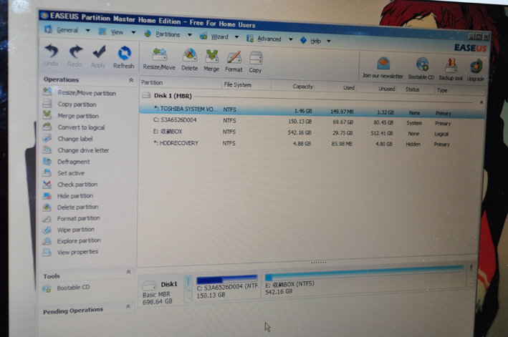Screen dimensions: 508x337
Task: Select the C: S3A6526D004 partition row
Action: click(x=312, y=122)
